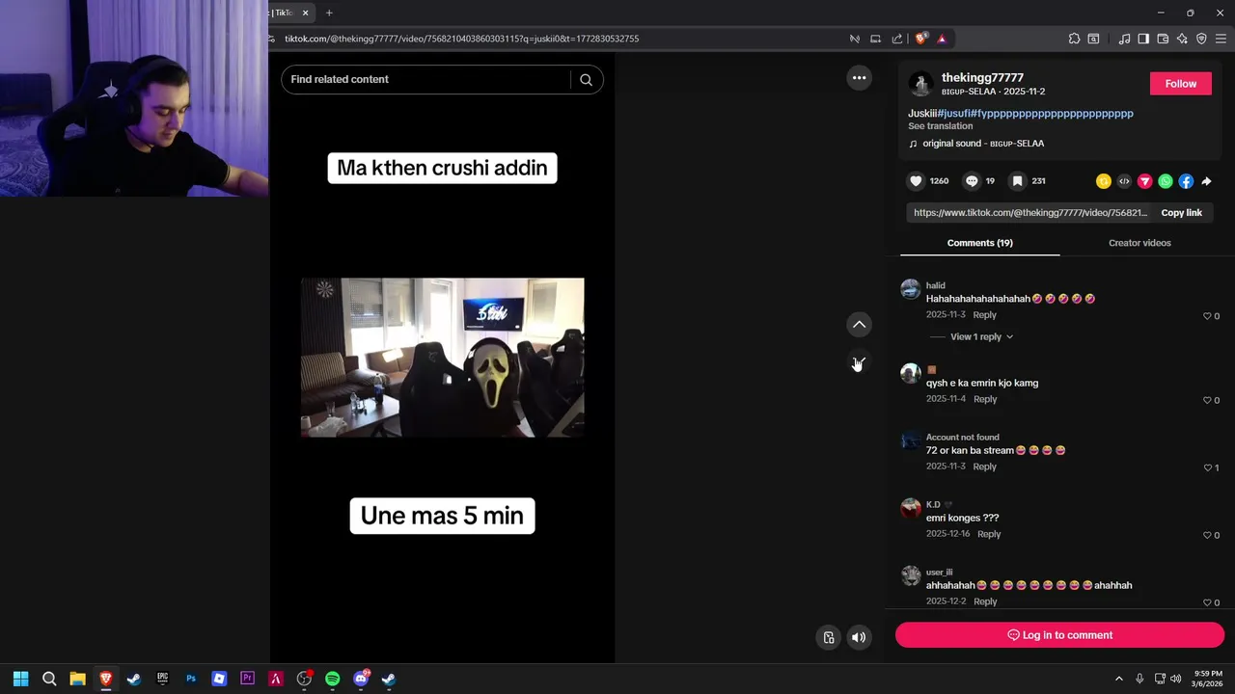Screen dimensions: 1235x694
Task: Click Log in to comment
Action: click(1059, 635)
